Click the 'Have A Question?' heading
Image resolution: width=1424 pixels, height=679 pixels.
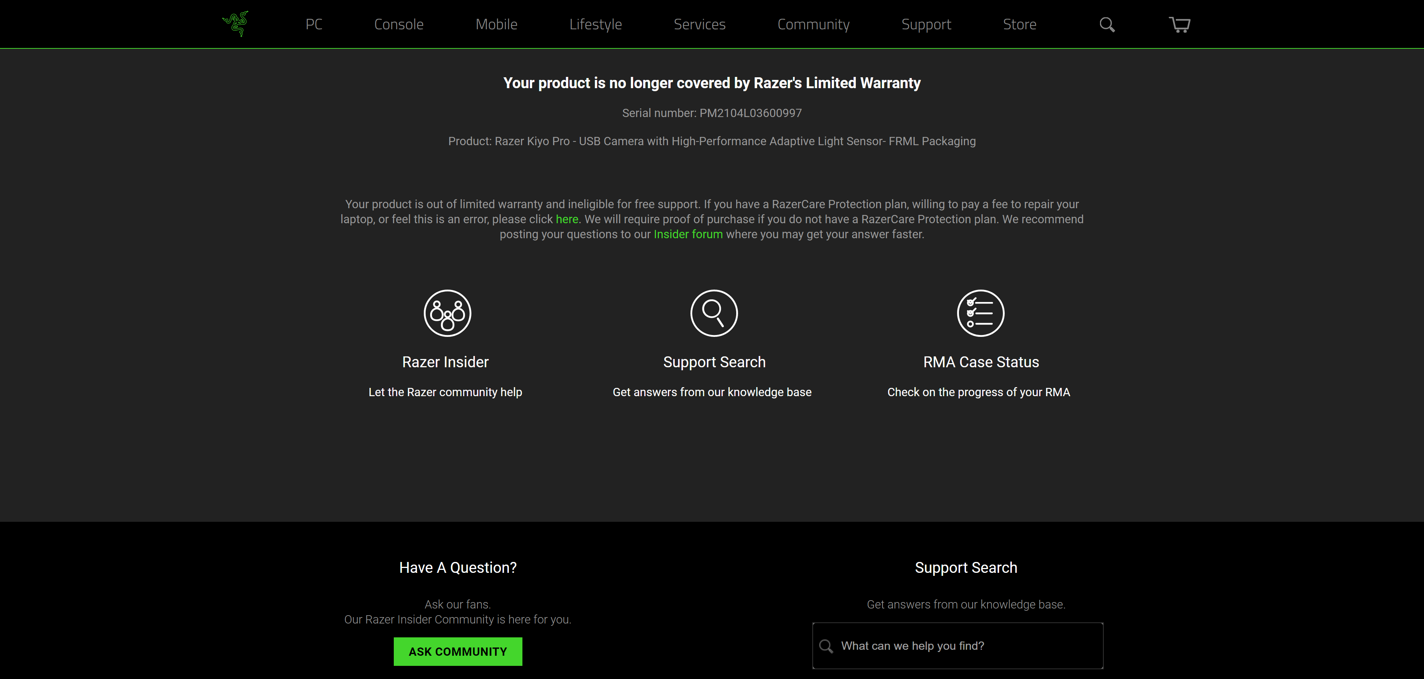click(x=458, y=567)
